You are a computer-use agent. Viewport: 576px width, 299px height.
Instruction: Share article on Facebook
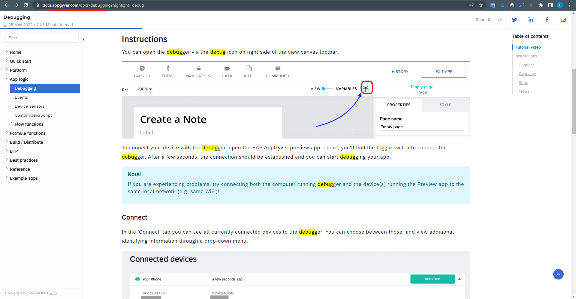click(x=547, y=19)
